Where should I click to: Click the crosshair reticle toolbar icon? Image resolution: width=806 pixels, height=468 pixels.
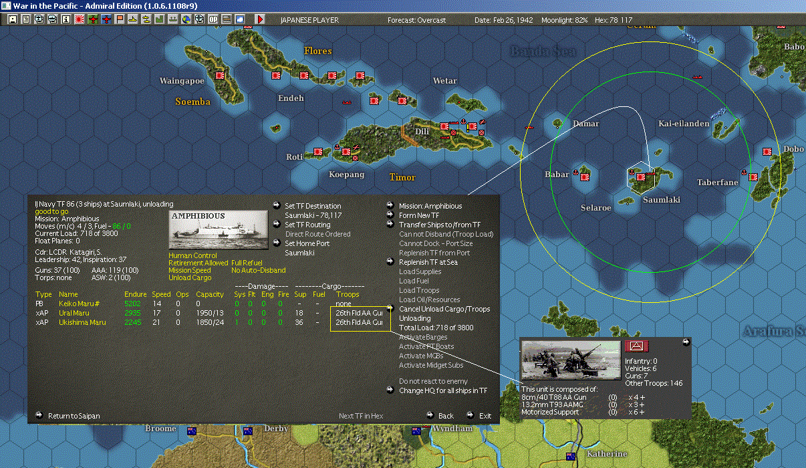point(199,20)
